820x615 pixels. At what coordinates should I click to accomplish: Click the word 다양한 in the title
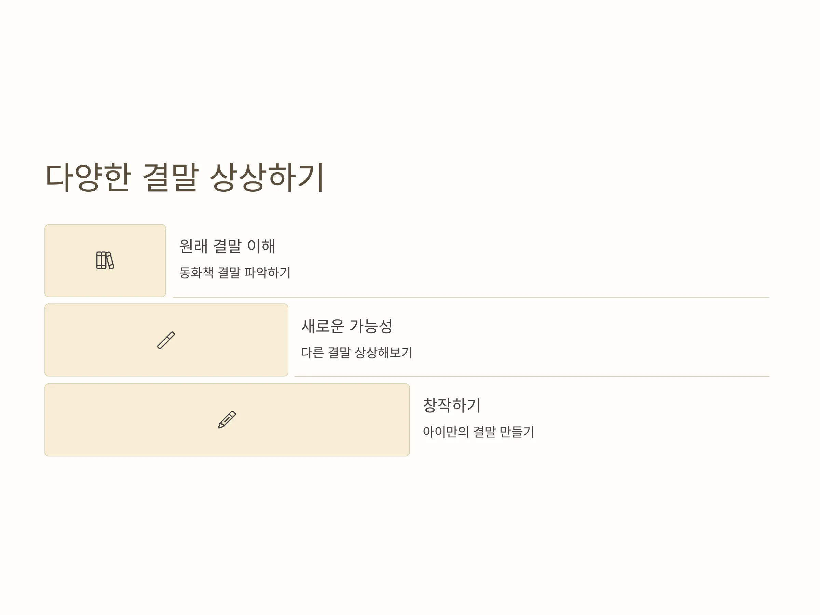tap(88, 177)
